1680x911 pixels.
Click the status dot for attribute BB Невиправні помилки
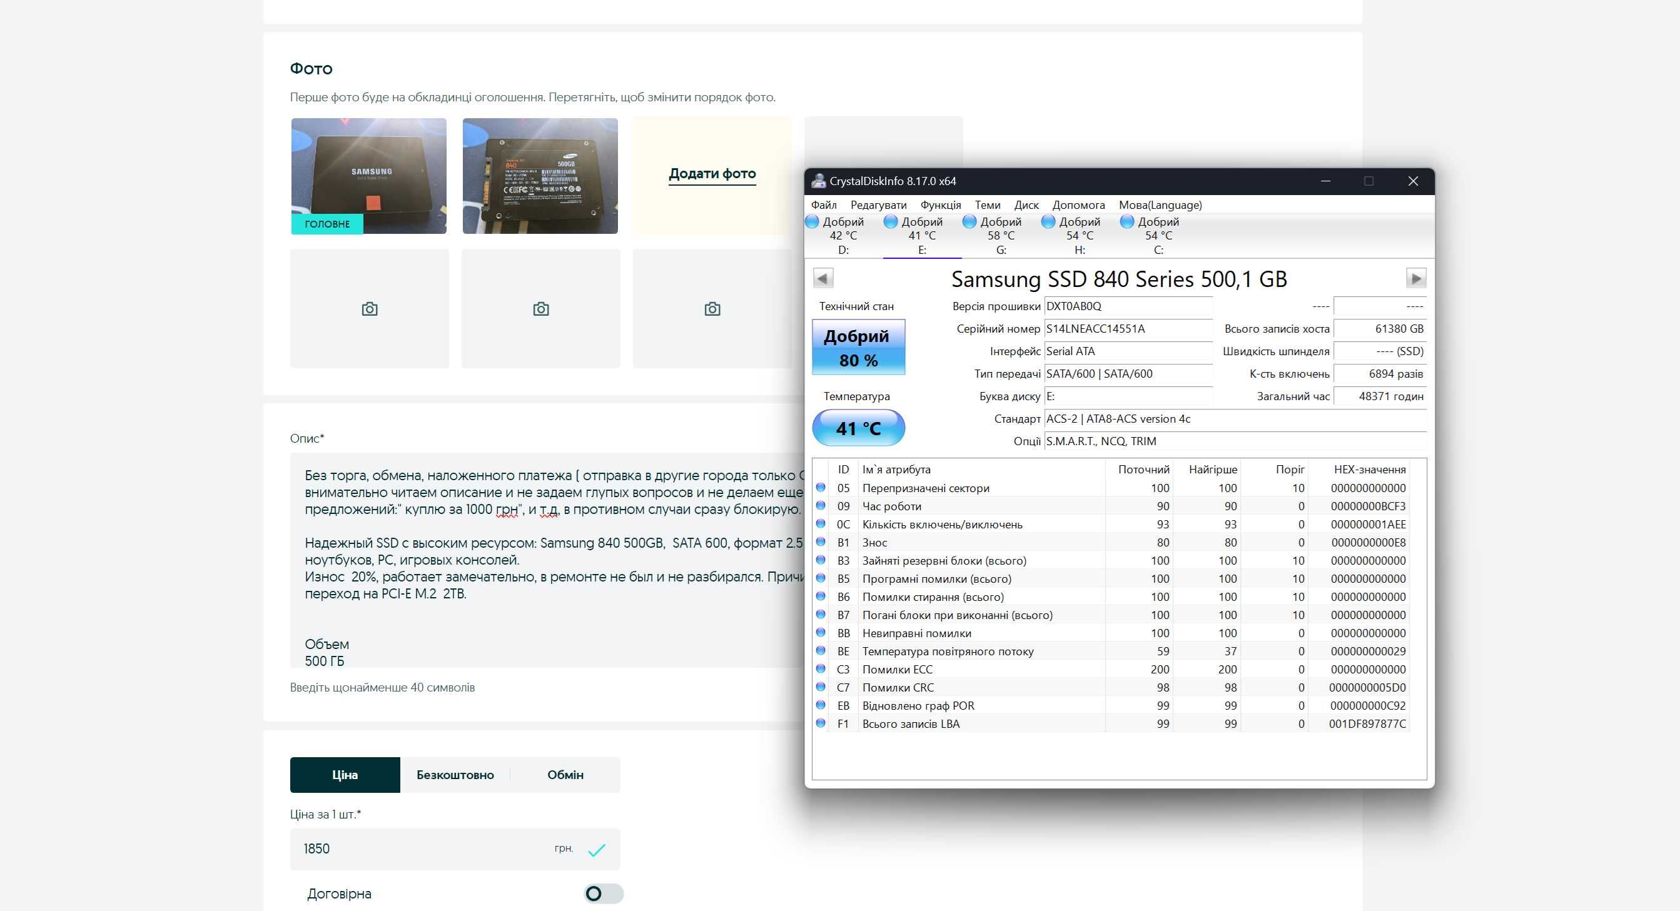[x=821, y=633]
